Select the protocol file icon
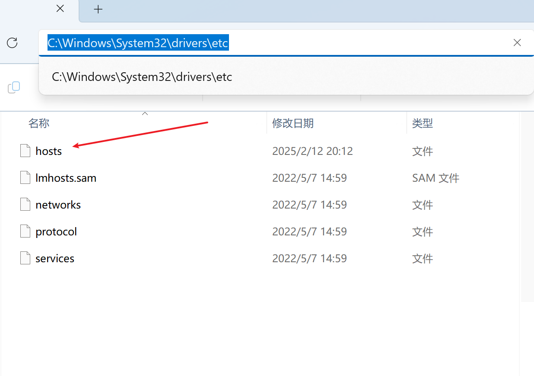The height and width of the screenshot is (376, 534). click(x=25, y=231)
